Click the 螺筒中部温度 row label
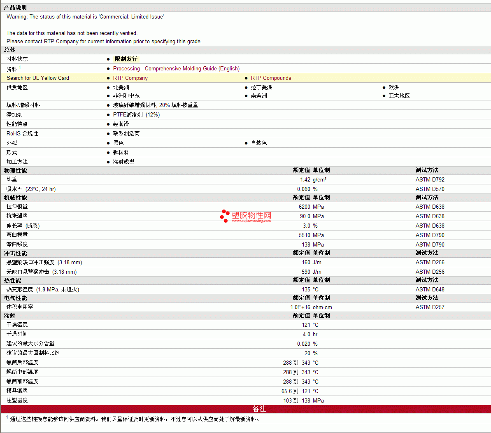The height and width of the screenshot is (433, 491). point(22,372)
